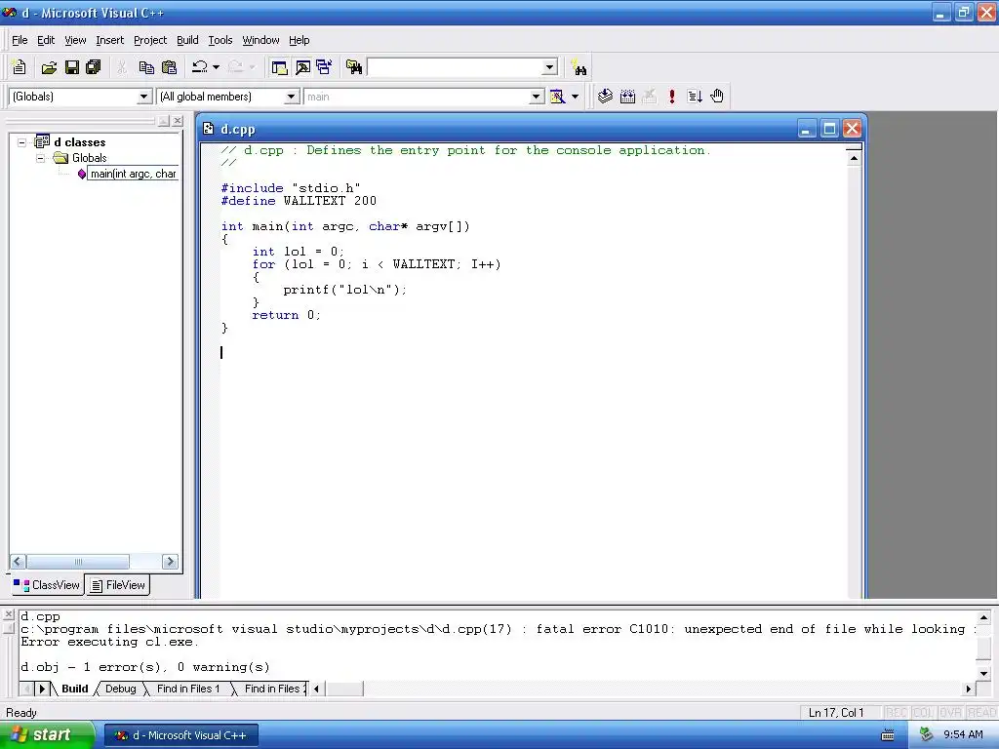
Task: Click the WizardBar actions wand icon
Action: (x=557, y=97)
